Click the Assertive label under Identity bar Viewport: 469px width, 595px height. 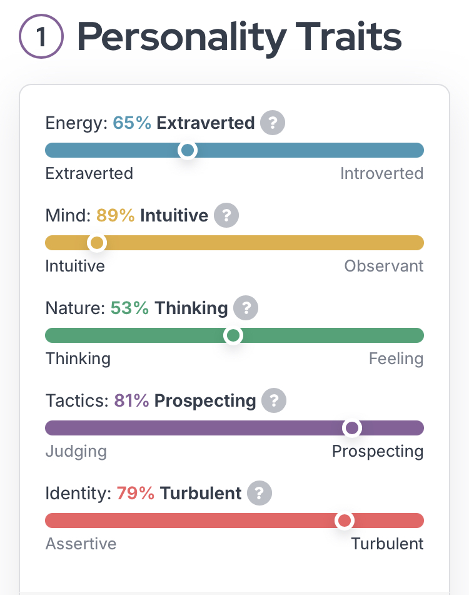81,544
